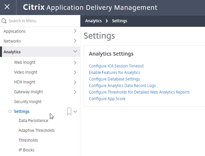Click the bookmark icon beside Settings
The image size is (205, 156).
(x=69, y=112)
